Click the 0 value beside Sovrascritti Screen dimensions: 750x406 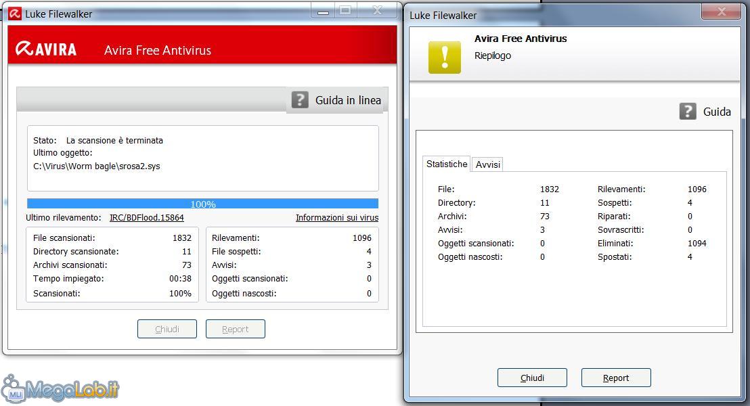(690, 230)
